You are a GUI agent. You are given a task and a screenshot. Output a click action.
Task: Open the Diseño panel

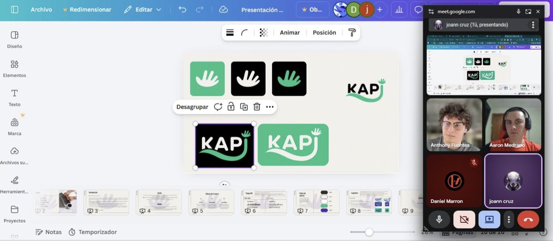(14, 40)
